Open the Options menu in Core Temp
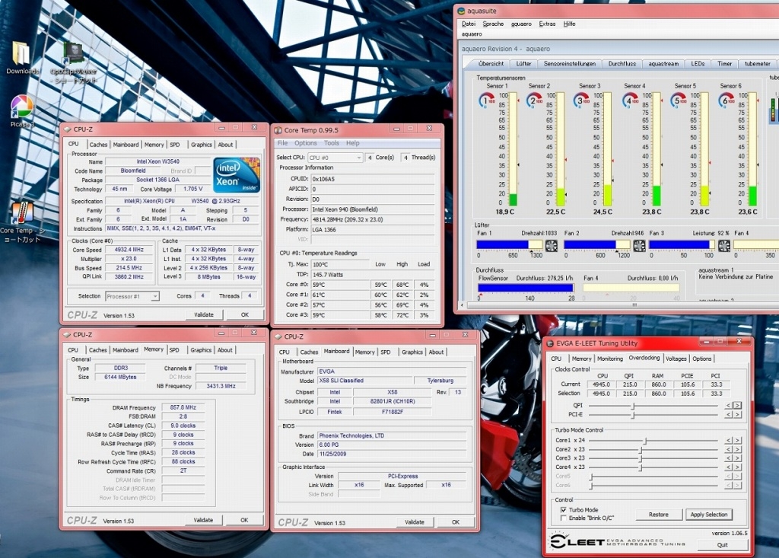 point(306,143)
